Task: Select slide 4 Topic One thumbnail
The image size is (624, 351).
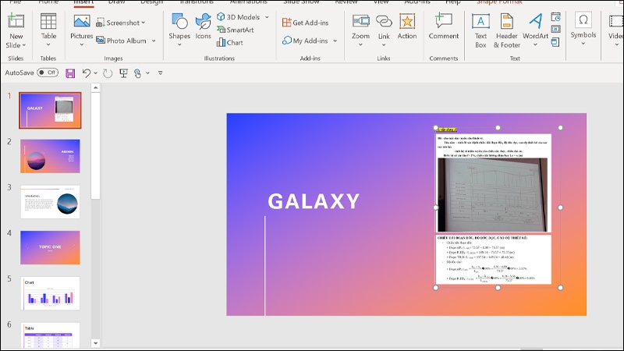Action: point(50,247)
